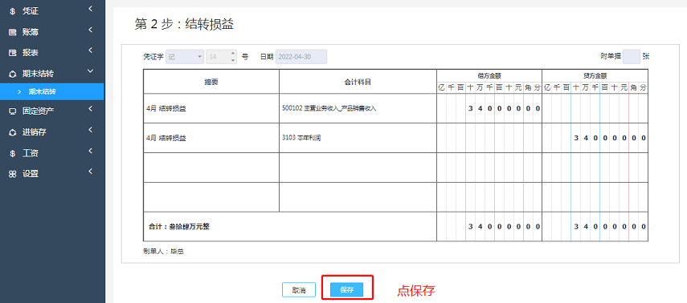
Task: Click the 期末结转 icon in sidebar
Action: tap(12, 74)
